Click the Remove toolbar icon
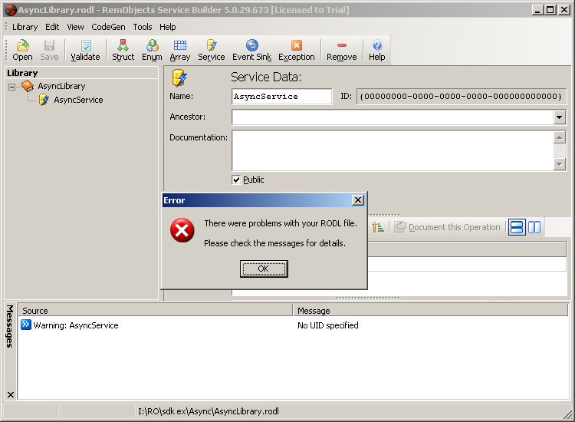Image resolution: width=575 pixels, height=422 pixels. click(341, 50)
